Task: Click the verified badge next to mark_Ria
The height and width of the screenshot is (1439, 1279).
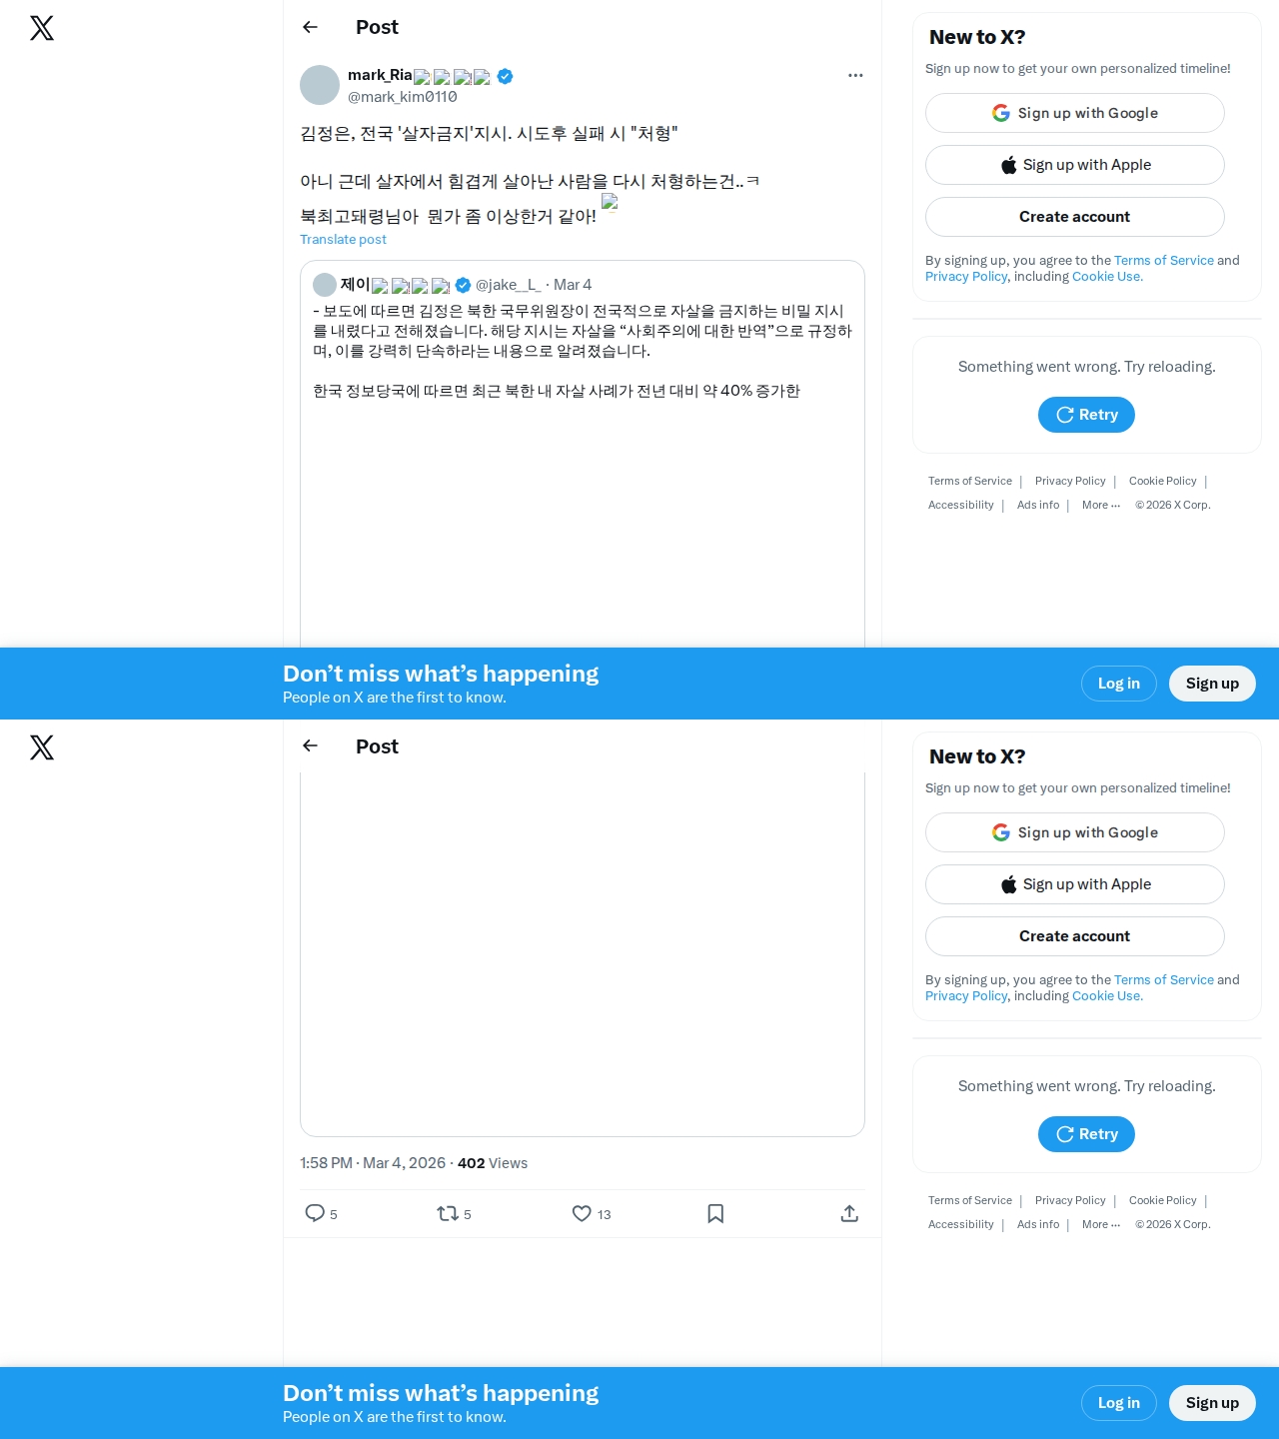Action: (505, 76)
